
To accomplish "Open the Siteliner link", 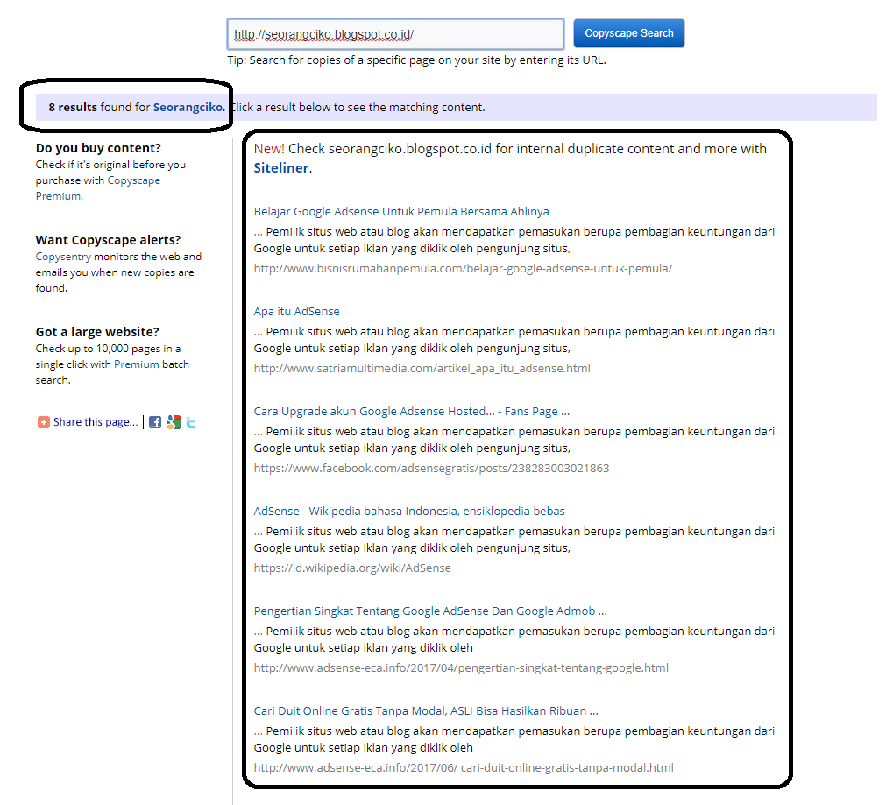I will 280,168.
